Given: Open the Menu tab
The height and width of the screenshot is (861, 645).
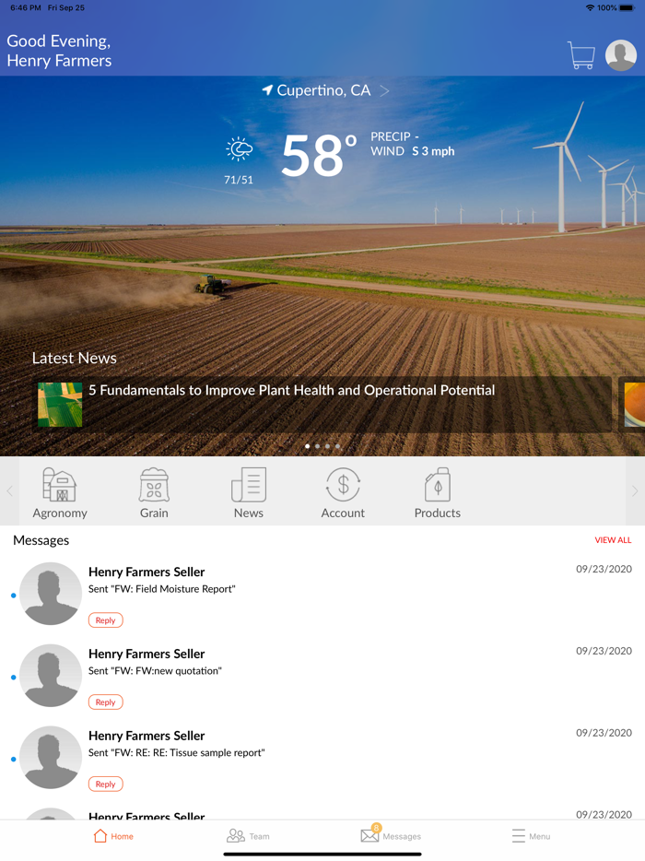Looking at the screenshot, I should (531, 836).
